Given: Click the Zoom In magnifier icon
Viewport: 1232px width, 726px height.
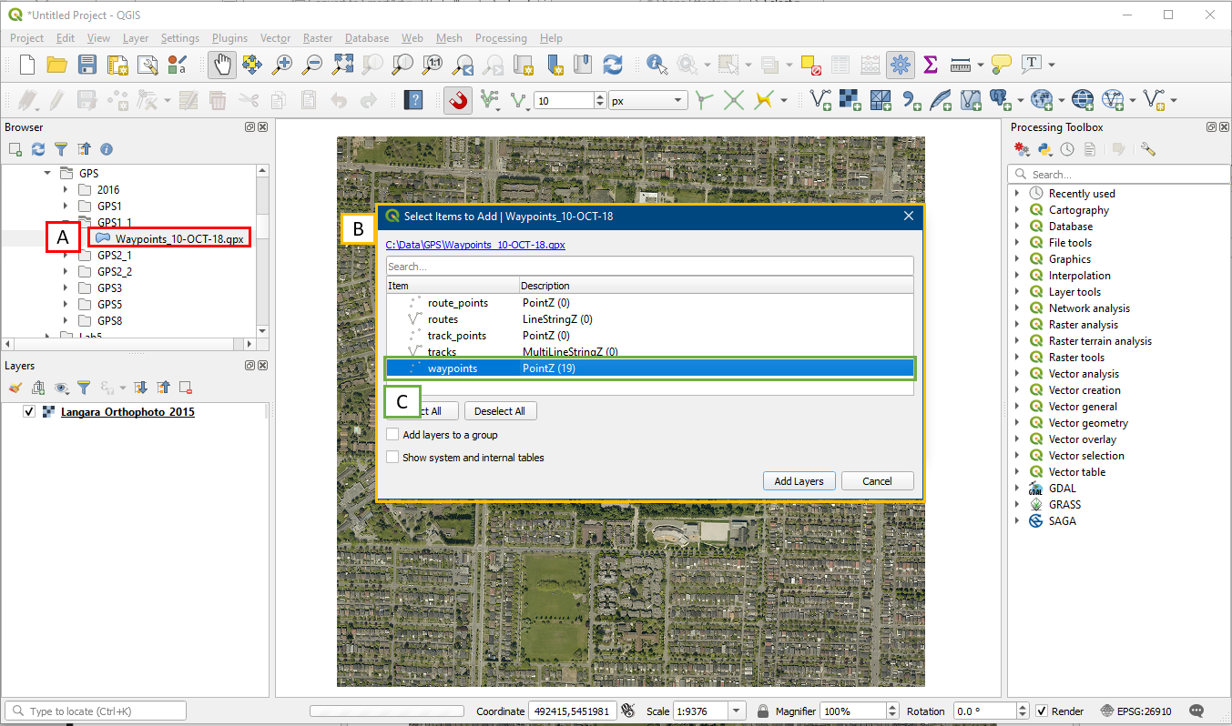Looking at the screenshot, I should pos(283,65).
